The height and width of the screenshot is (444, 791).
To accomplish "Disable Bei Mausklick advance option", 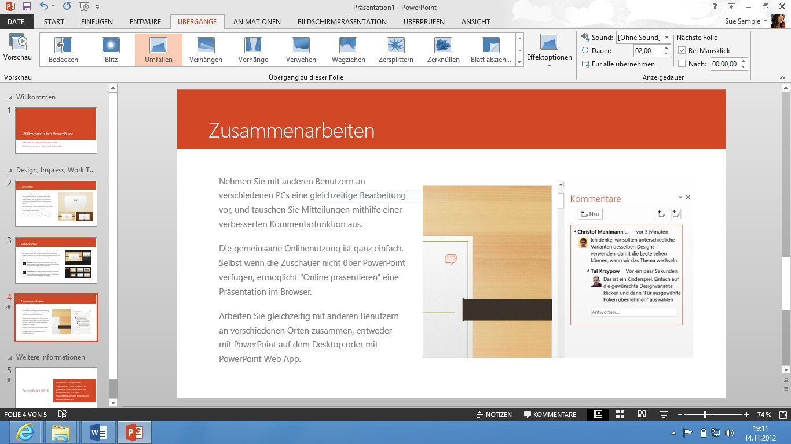I will click(682, 50).
